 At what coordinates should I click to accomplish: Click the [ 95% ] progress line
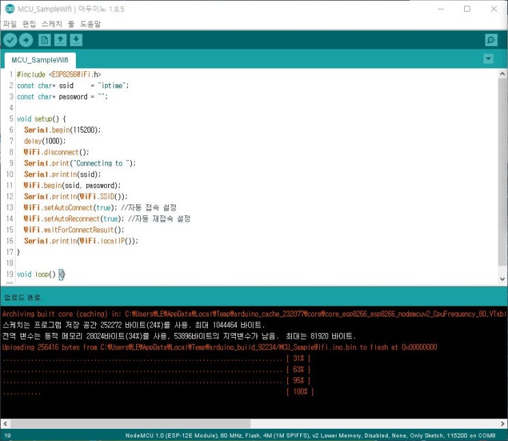(x=157, y=380)
